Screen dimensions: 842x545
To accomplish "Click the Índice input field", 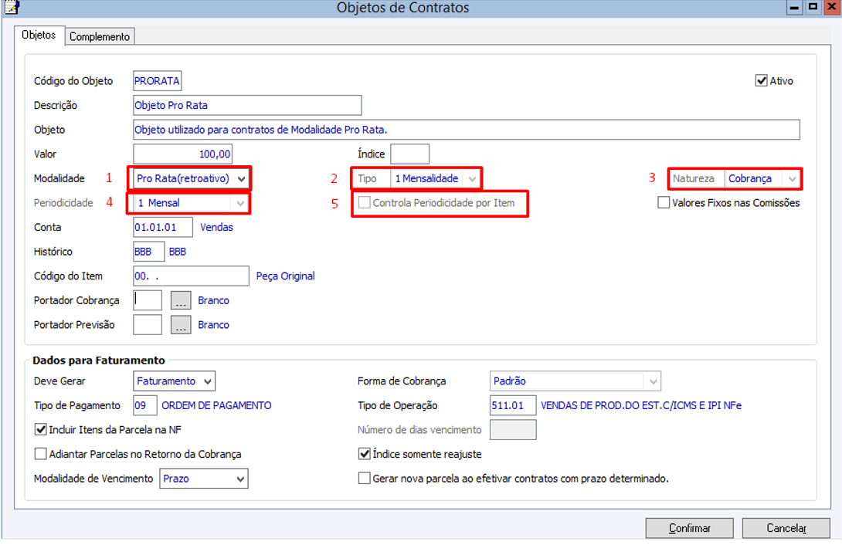I will (x=409, y=154).
